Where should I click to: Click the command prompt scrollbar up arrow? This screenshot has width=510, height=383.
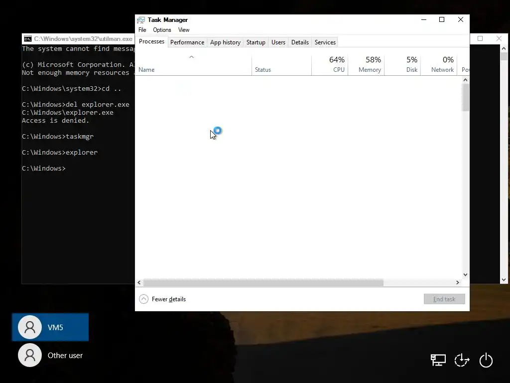coord(504,48)
